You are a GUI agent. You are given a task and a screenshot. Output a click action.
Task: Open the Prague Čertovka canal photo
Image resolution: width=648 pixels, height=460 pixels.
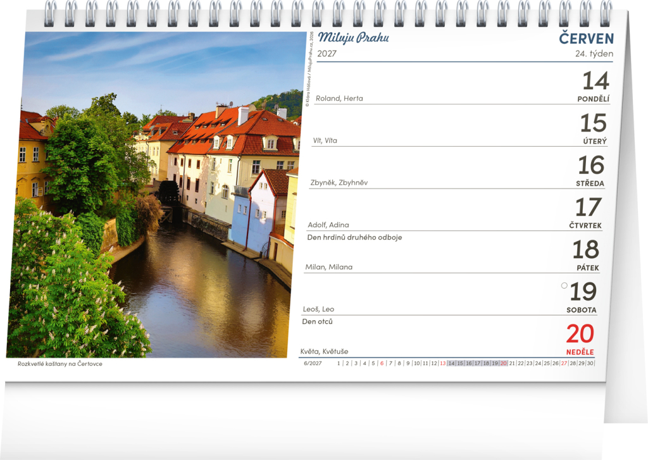158,196
